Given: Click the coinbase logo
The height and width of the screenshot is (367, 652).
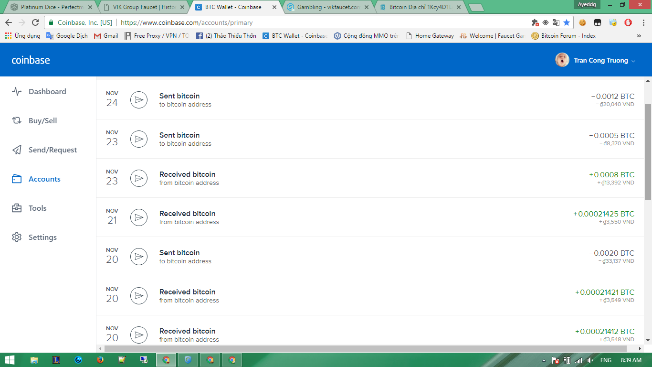Looking at the screenshot, I should tap(31, 60).
